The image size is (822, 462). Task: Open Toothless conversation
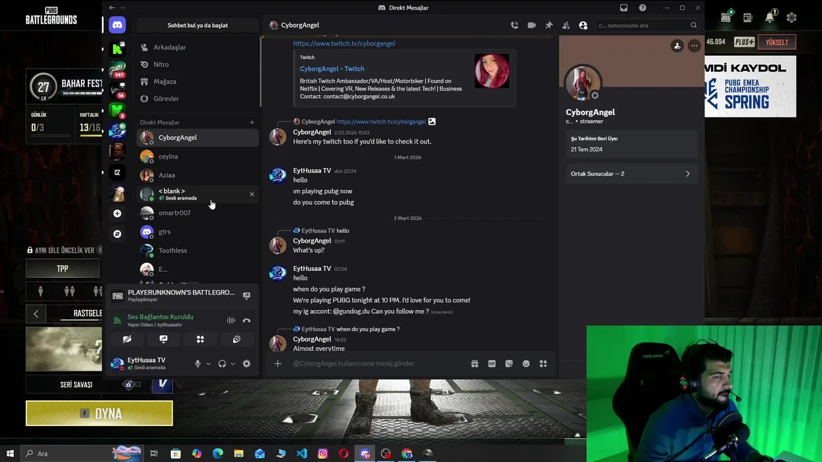tap(198, 250)
